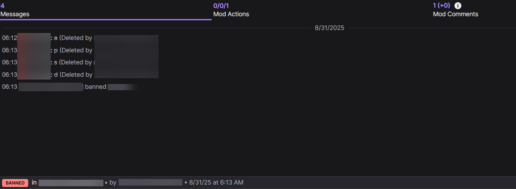Select the 06:13 deleted message 's'
The height and width of the screenshot is (189, 516).
pos(80,62)
